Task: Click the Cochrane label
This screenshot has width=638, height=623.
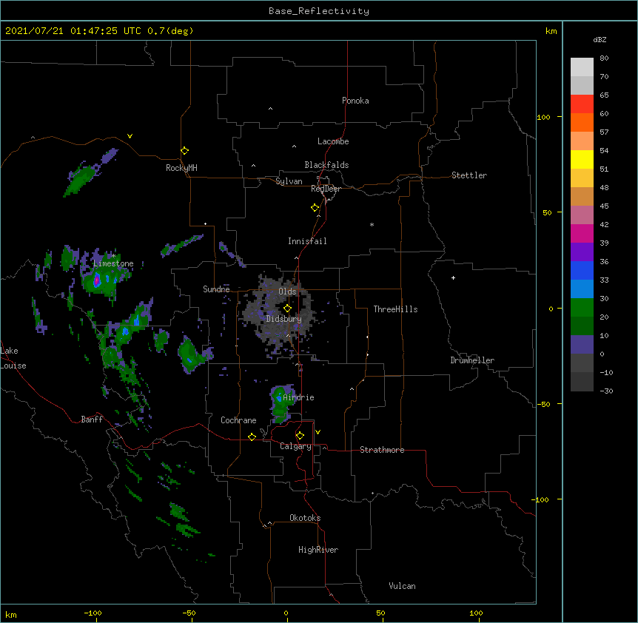Action: tap(238, 420)
